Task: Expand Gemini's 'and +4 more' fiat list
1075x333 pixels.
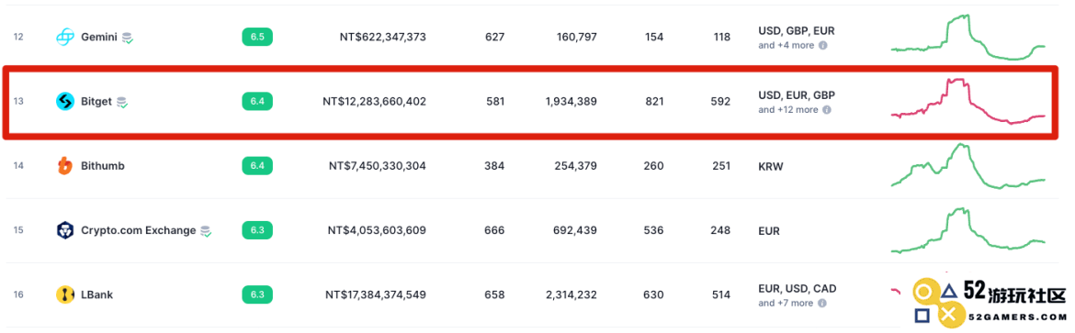Action: (x=787, y=45)
